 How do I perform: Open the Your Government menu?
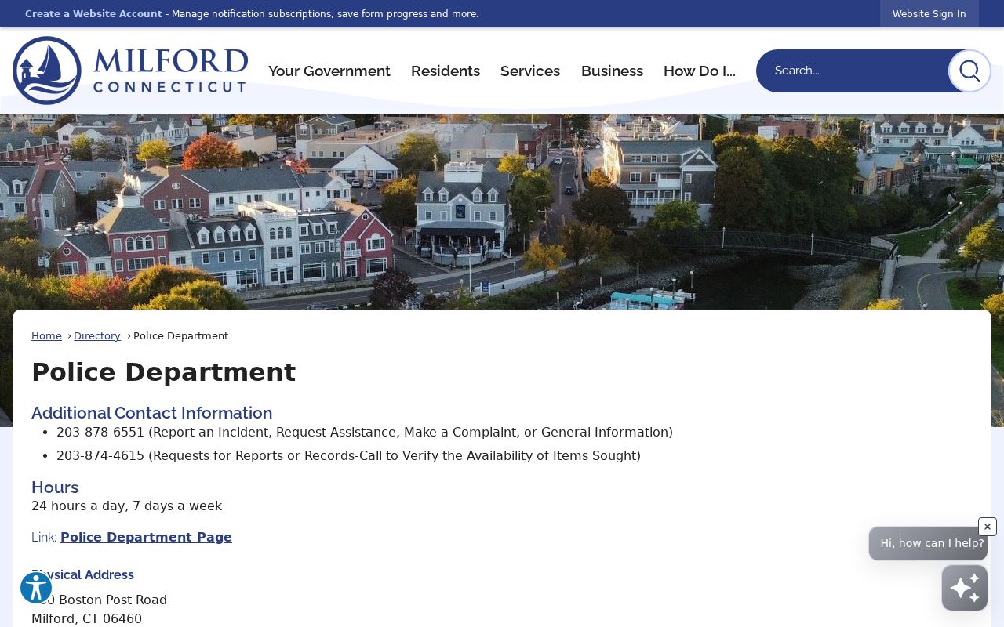click(329, 71)
